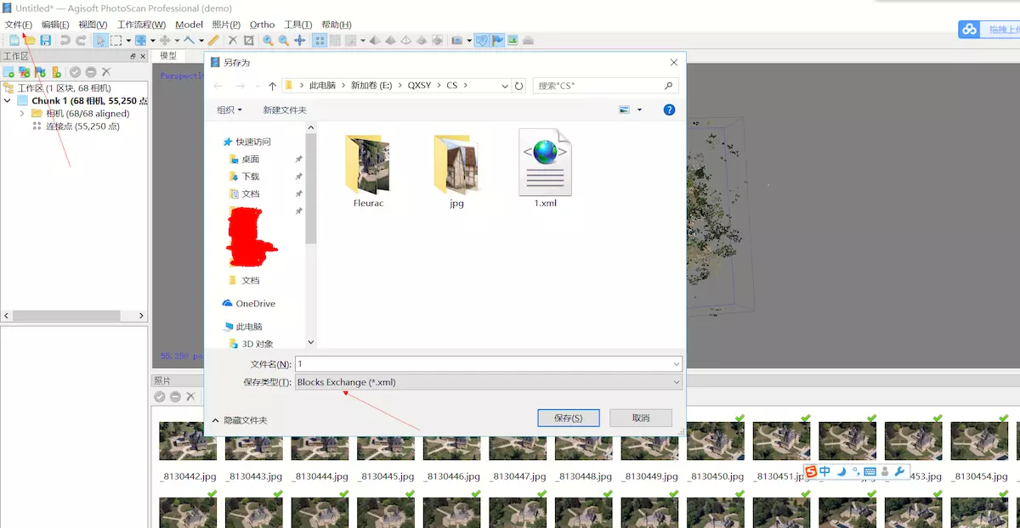Expand the 相机 (68/68 aligned) folder node
Image resolution: width=1020 pixels, height=528 pixels.
pos(21,114)
